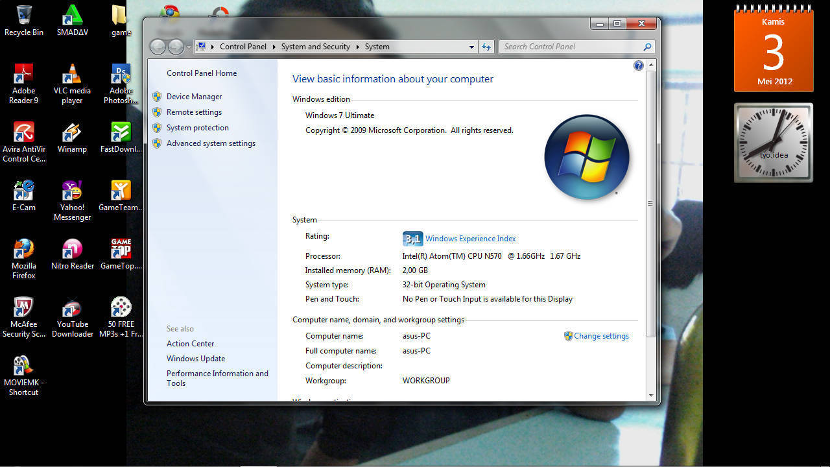Screen dimensions: 830x467
Task: Open the Windows Experience Index link
Action: point(470,239)
